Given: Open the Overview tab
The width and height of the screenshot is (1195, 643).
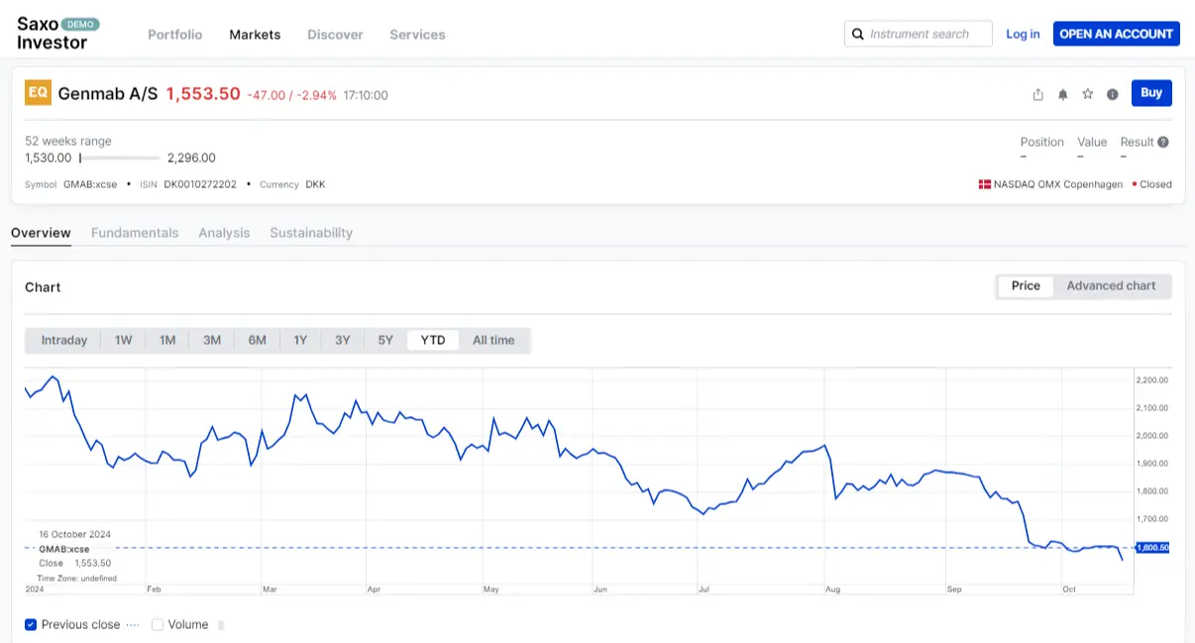Looking at the screenshot, I should click(x=41, y=233).
